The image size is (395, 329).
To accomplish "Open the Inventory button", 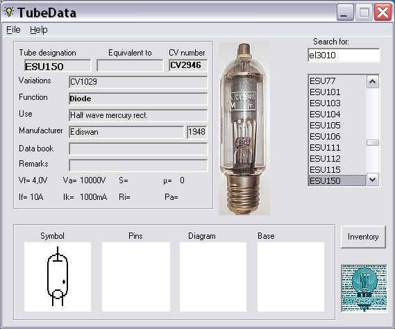I will point(363,237).
